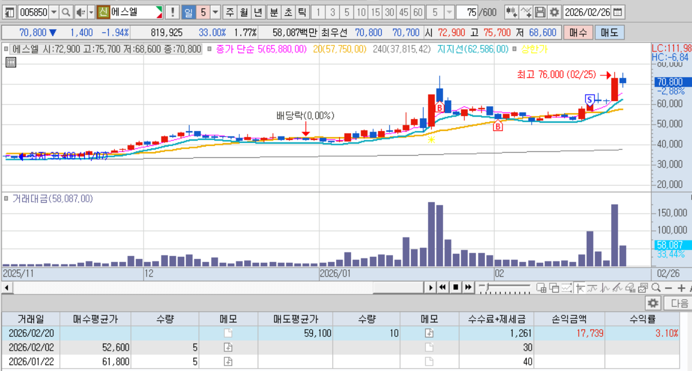
Task: Open the stock search magnifier icon
Action: tap(66, 13)
